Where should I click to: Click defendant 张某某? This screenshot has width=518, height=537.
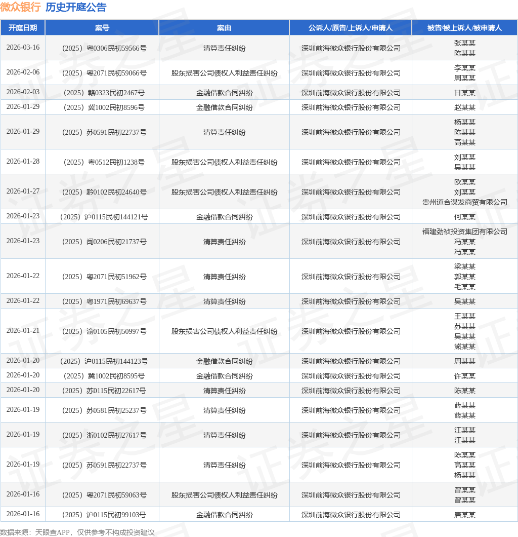[465, 43]
